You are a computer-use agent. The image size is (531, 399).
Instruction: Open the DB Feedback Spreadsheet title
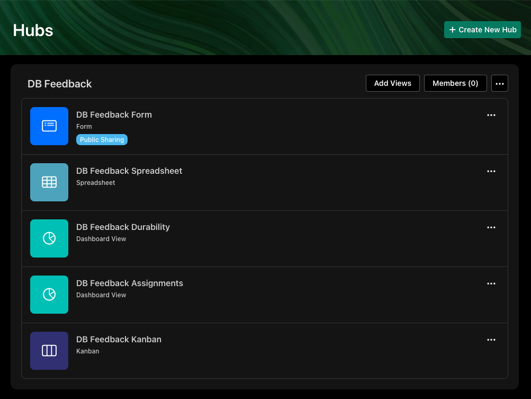click(x=129, y=171)
